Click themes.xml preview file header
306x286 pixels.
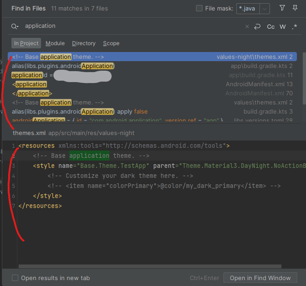(73, 133)
